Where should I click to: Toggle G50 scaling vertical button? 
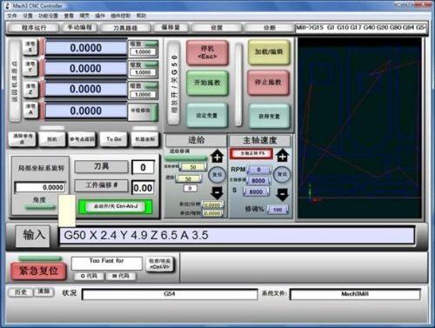point(174,83)
